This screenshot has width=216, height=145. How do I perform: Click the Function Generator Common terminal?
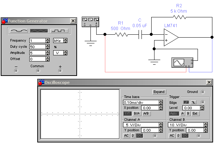coord(38,71)
